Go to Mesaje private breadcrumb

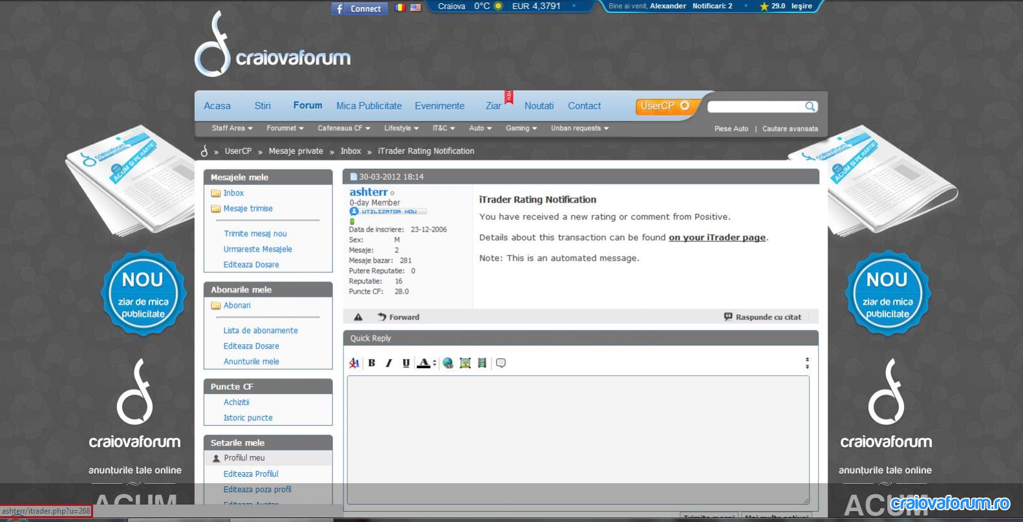296,151
